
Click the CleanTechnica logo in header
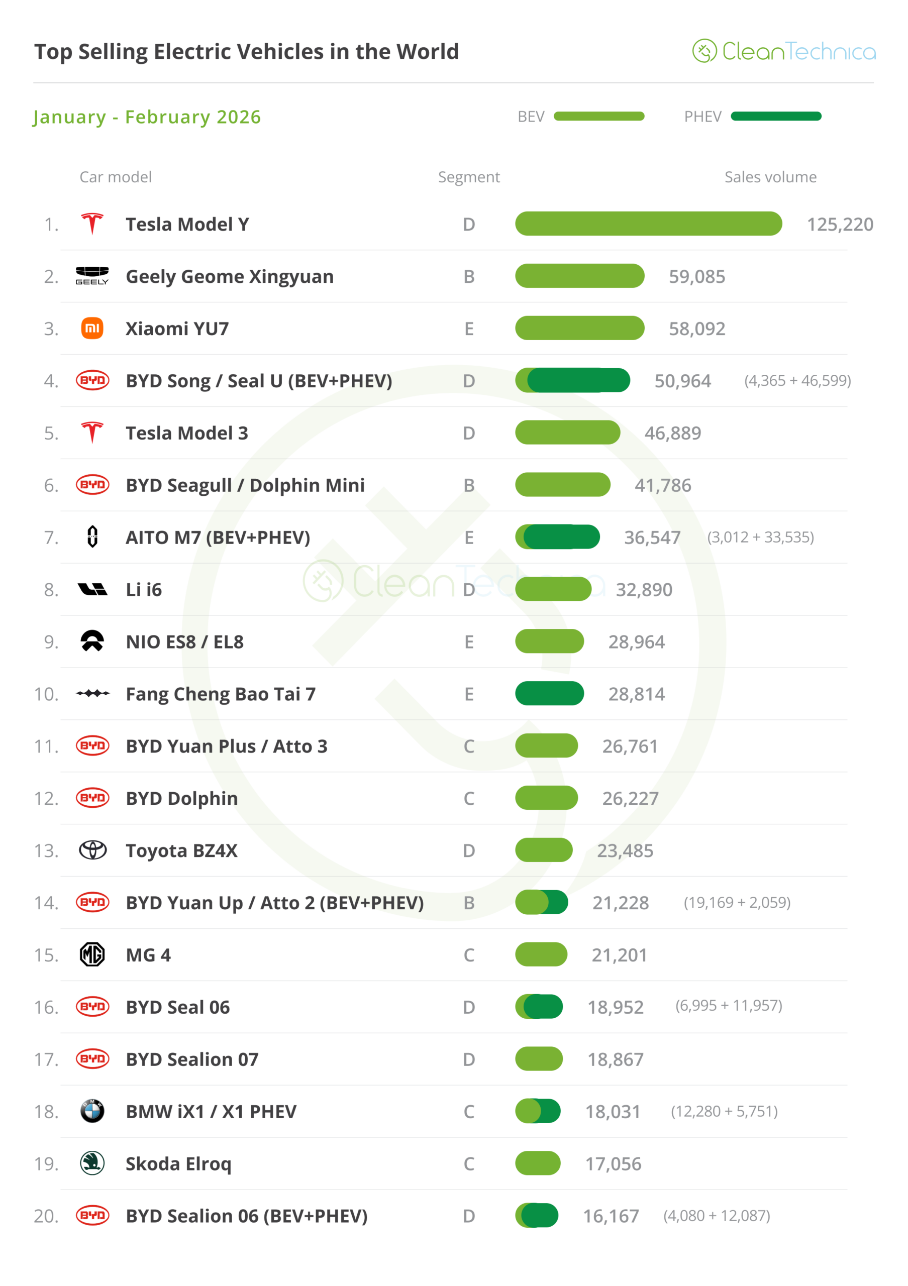(x=784, y=51)
